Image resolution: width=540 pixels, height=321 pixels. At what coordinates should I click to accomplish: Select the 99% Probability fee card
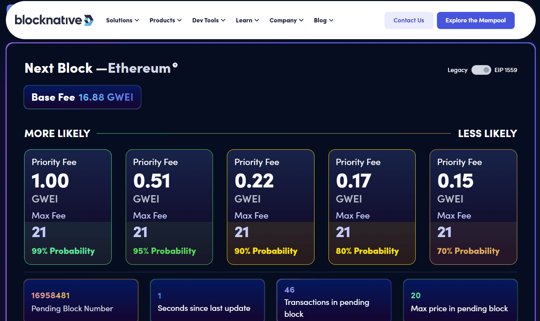tap(68, 207)
